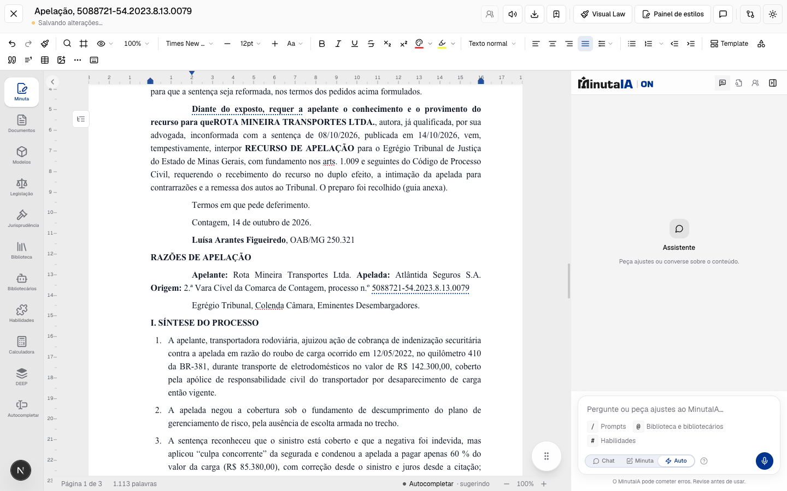Click the insert image icon

61,60
